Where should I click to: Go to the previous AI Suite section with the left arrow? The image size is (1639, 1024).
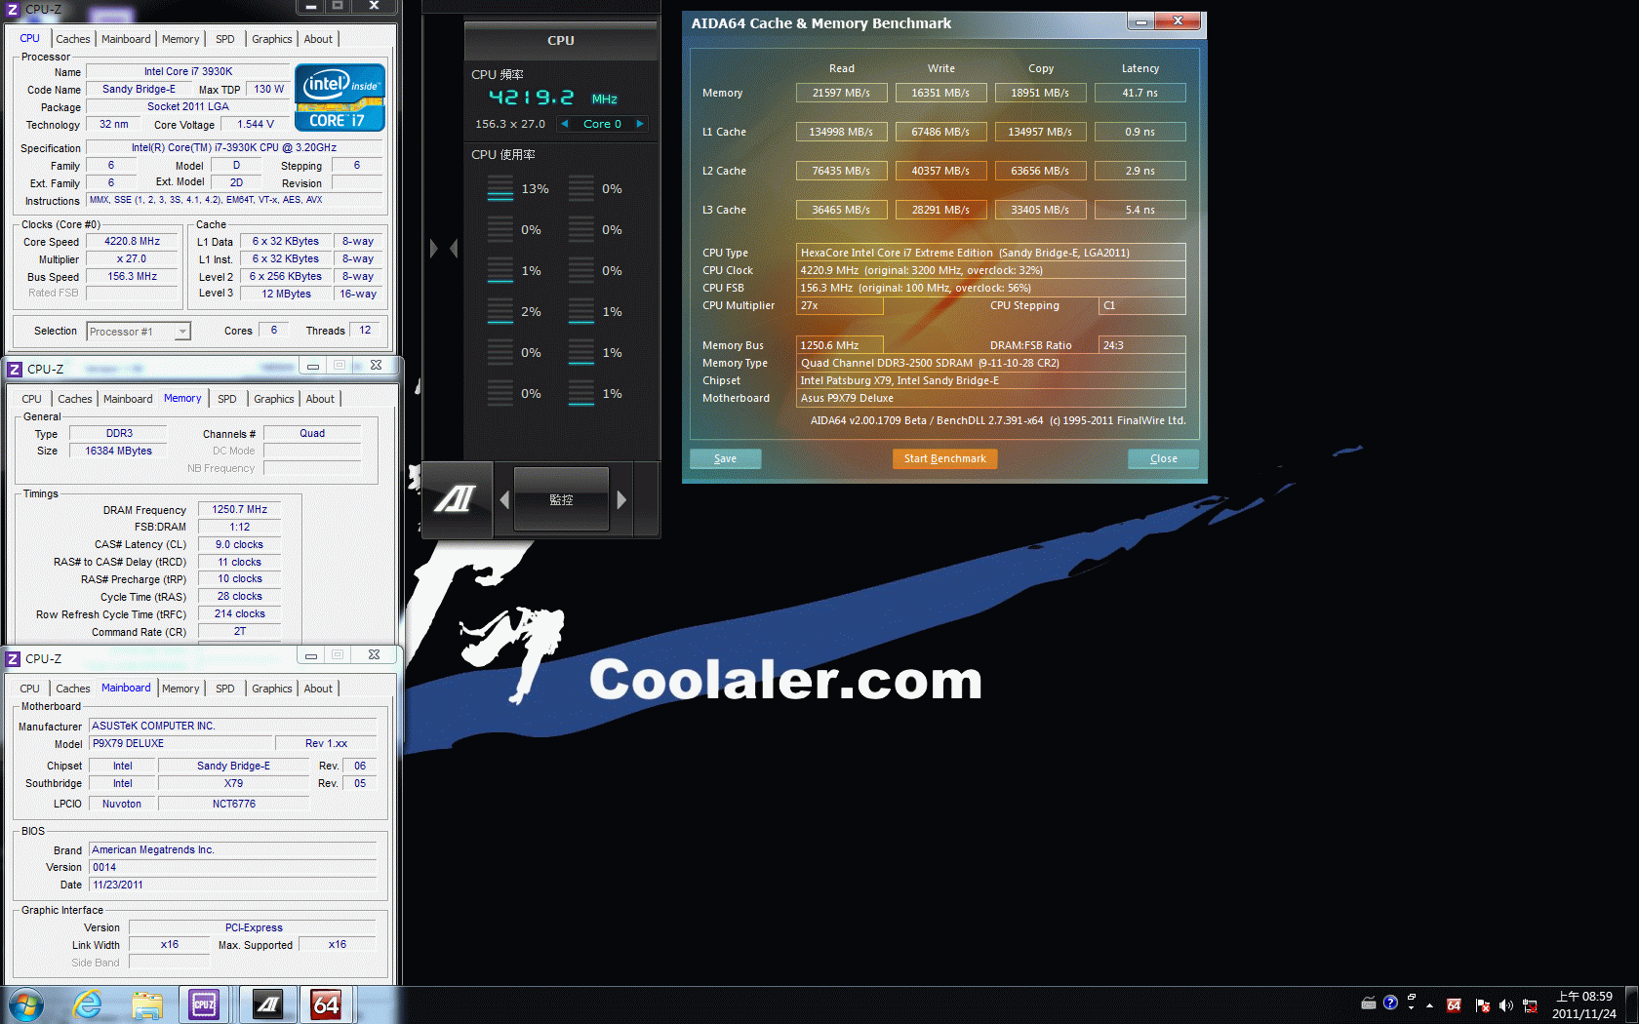[x=504, y=499]
